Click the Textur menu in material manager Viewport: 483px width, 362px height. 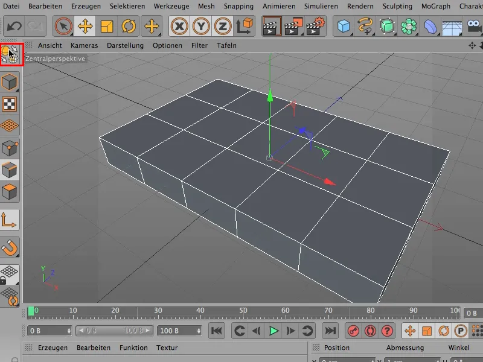point(167,348)
